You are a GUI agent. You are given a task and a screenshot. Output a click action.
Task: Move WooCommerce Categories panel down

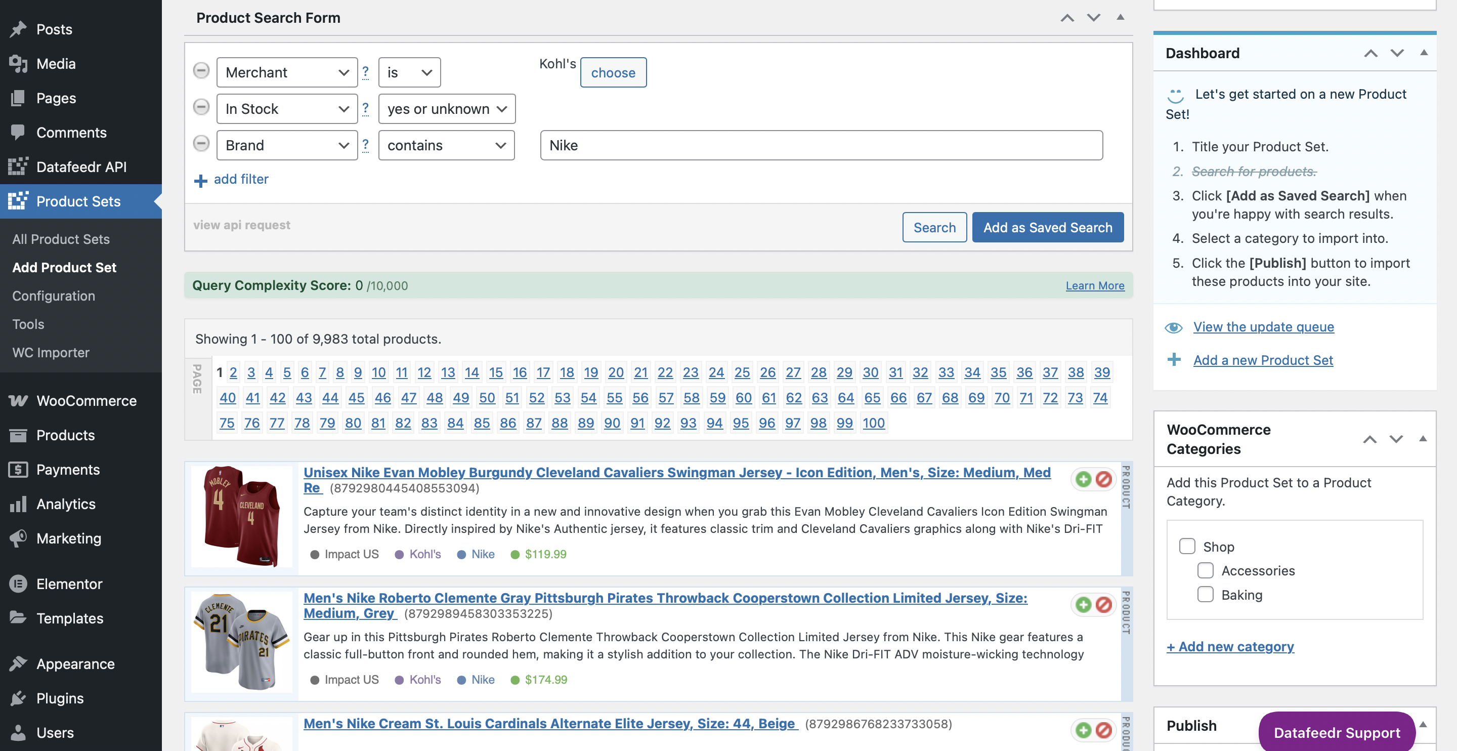point(1396,440)
